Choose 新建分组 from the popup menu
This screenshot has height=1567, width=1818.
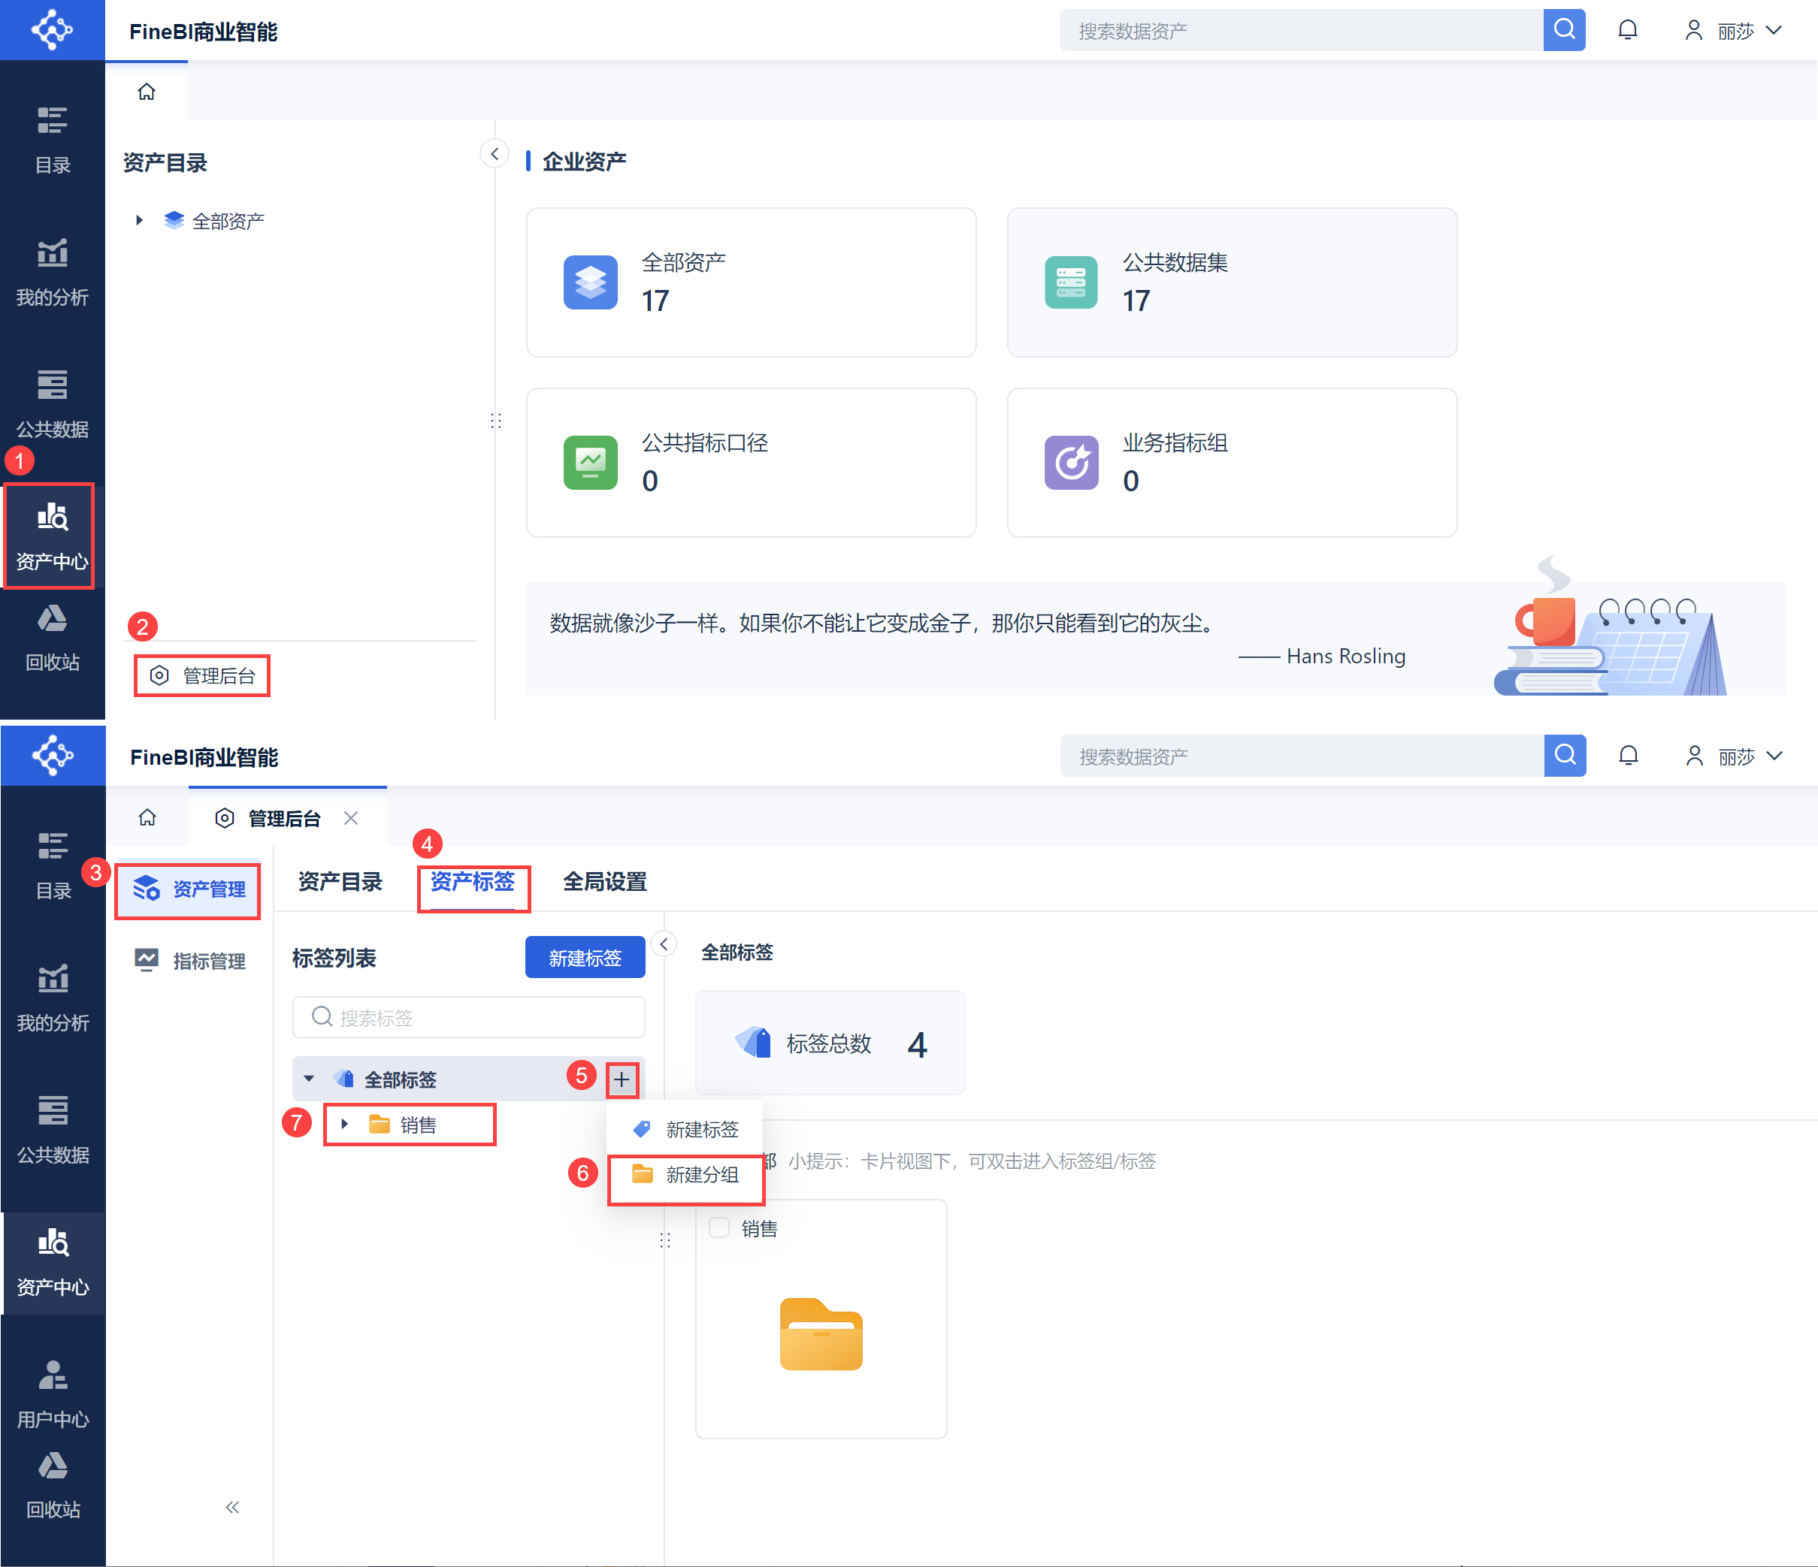(685, 1174)
